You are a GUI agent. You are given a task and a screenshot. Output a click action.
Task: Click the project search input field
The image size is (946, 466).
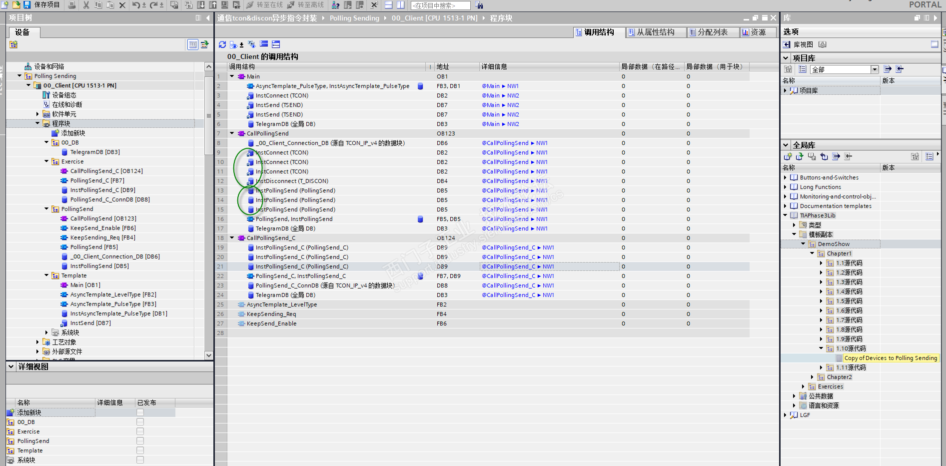click(440, 5)
